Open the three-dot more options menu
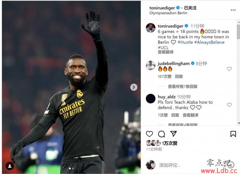 233,10
